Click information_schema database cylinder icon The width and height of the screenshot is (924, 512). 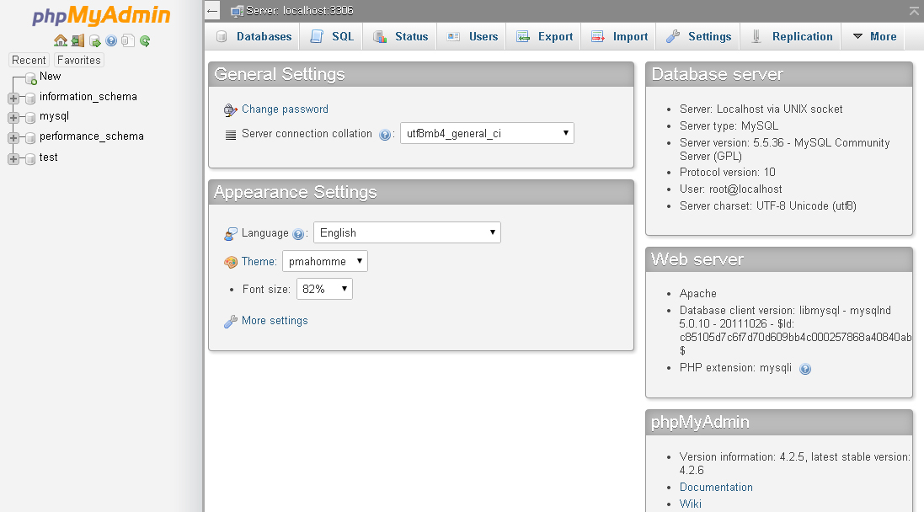click(30, 99)
